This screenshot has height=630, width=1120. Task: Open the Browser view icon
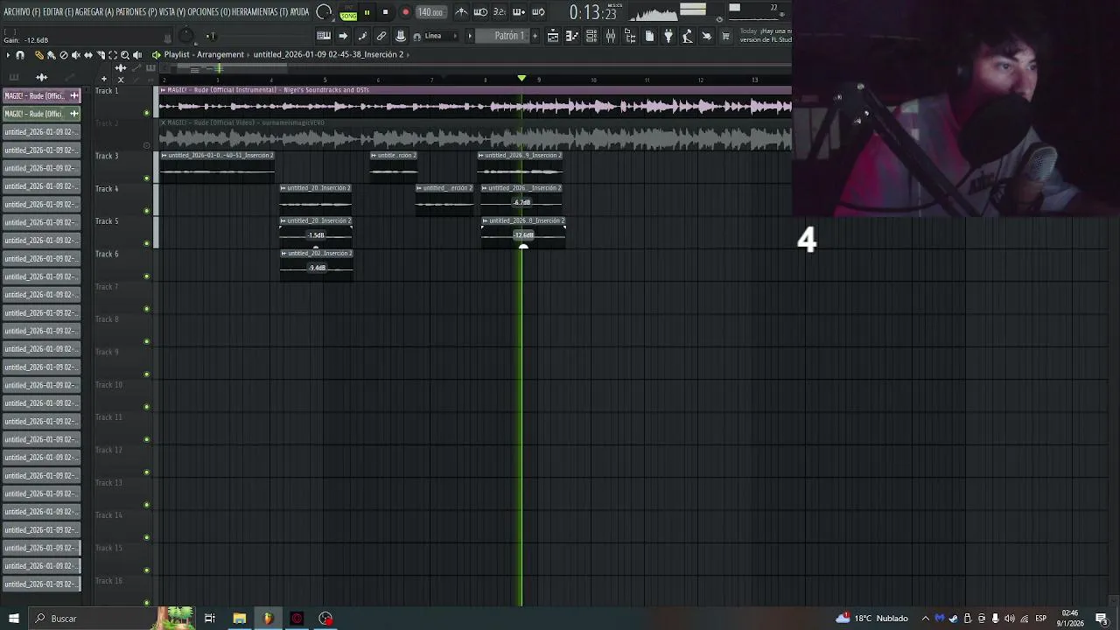click(630, 36)
